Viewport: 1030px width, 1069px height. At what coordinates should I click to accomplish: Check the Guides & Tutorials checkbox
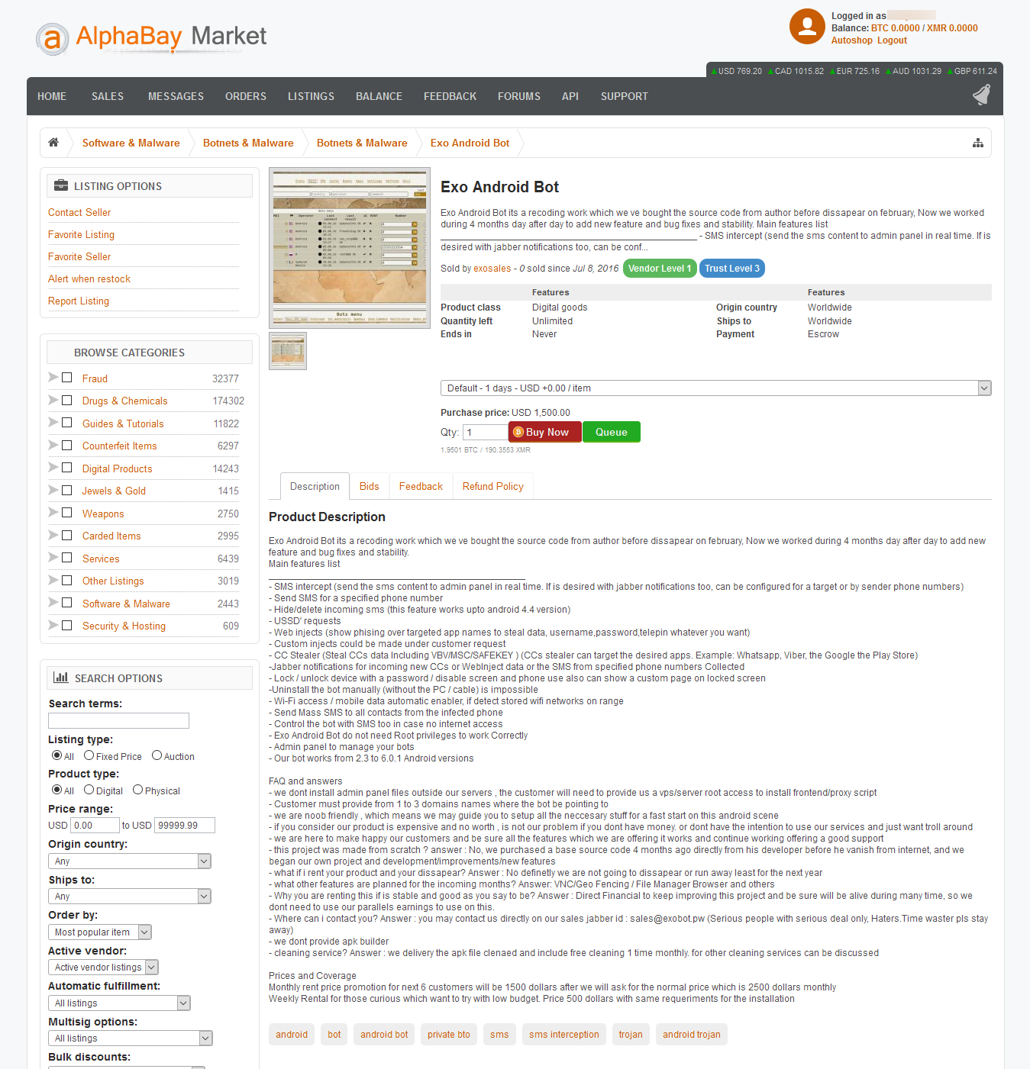click(x=67, y=423)
